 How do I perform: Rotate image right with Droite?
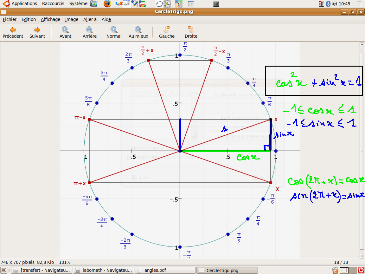point(191,32)
